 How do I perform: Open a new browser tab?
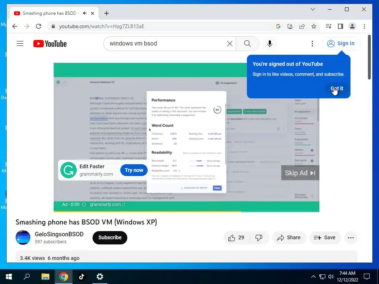point(107,13)
